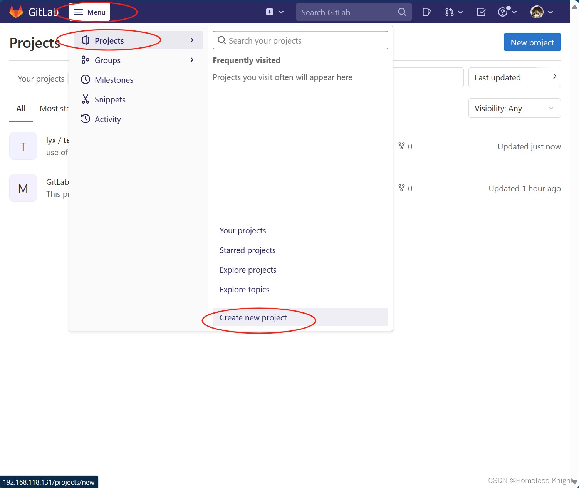Click the fork count of the lyx project

[x=405, y=146]
